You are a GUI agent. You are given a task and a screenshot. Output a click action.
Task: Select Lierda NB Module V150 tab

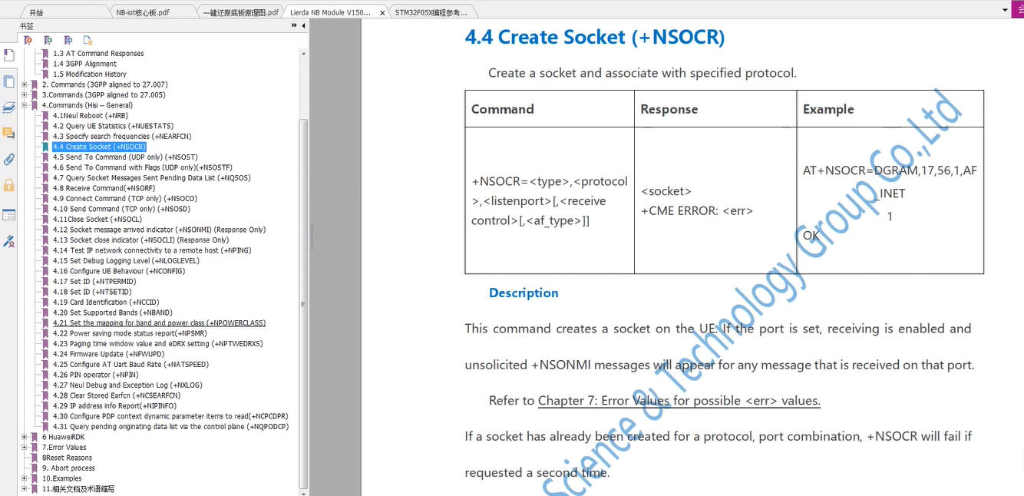click(x=330, y=13)
